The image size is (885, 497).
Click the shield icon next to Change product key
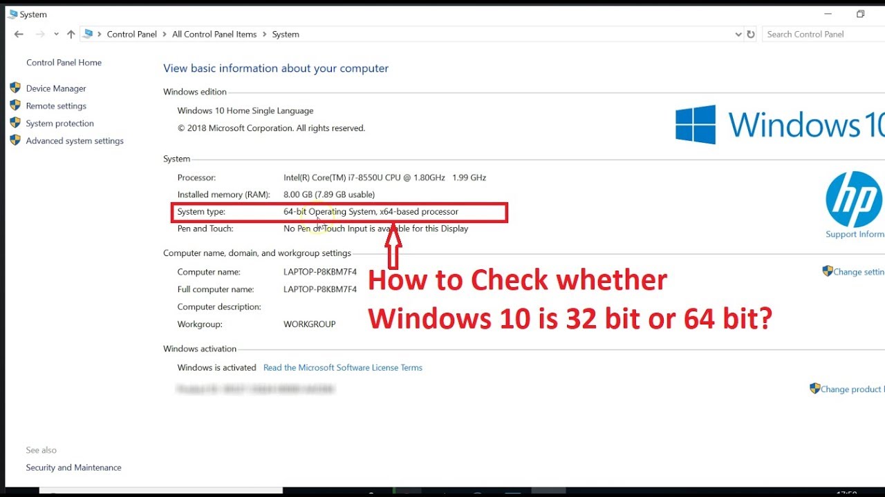click(x=815, y=389)
